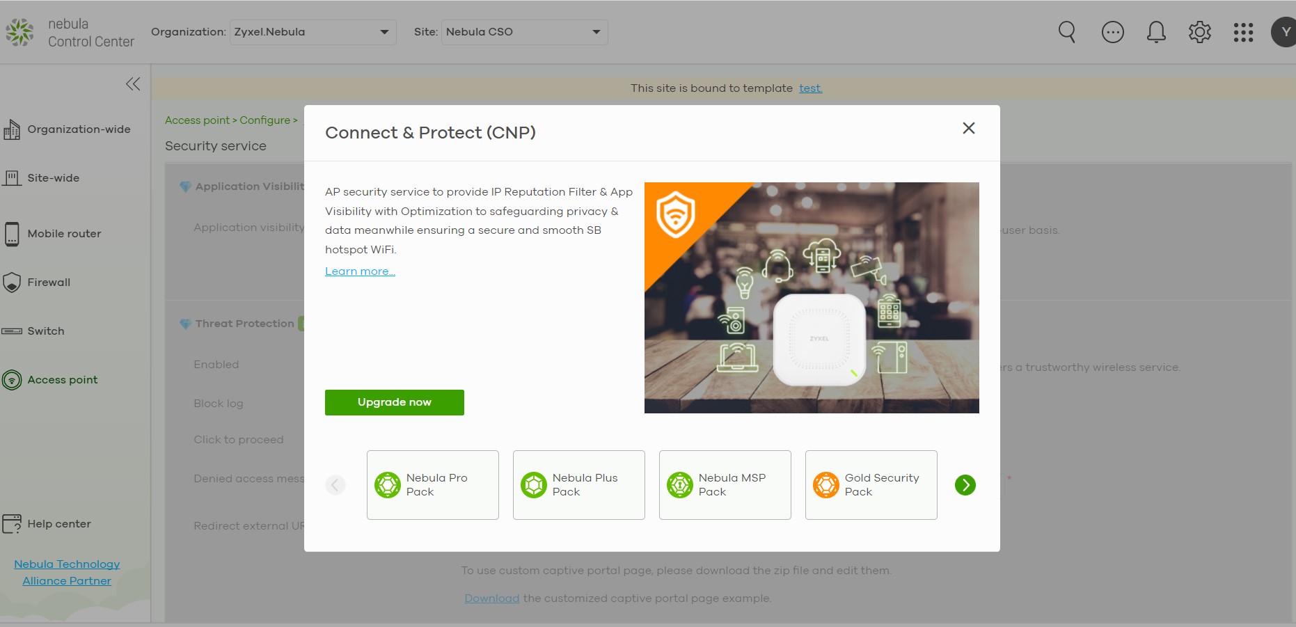The width and height of the screenshot is (1296, 627).
Task: Follow the Learn more link
Action: (360, 271)
